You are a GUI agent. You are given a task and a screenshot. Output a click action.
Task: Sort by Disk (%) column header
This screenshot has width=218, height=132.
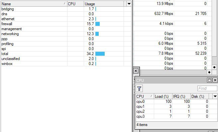click(x=199, y=96)
